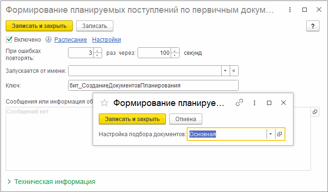
Task: Increase retry count with spinner up arrow
Action: pos(97,51)
